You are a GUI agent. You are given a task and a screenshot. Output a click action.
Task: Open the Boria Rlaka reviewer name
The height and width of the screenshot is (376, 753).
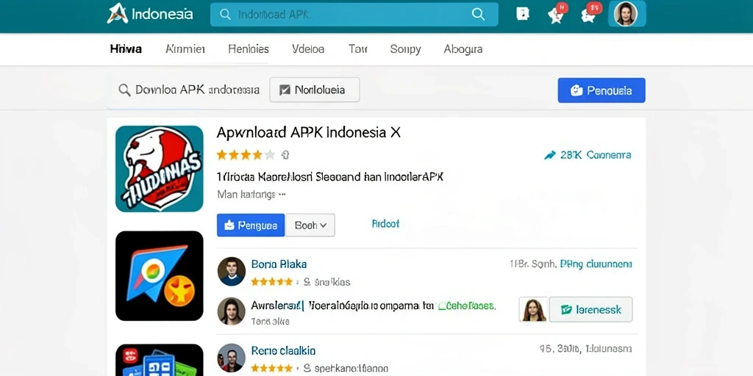pyautogui.click(x=279, y=264)
